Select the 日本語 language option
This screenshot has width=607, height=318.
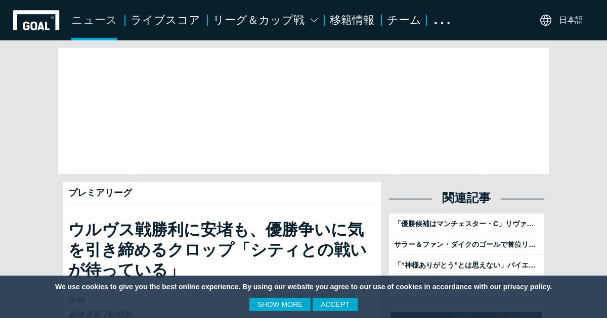(571, 20)
